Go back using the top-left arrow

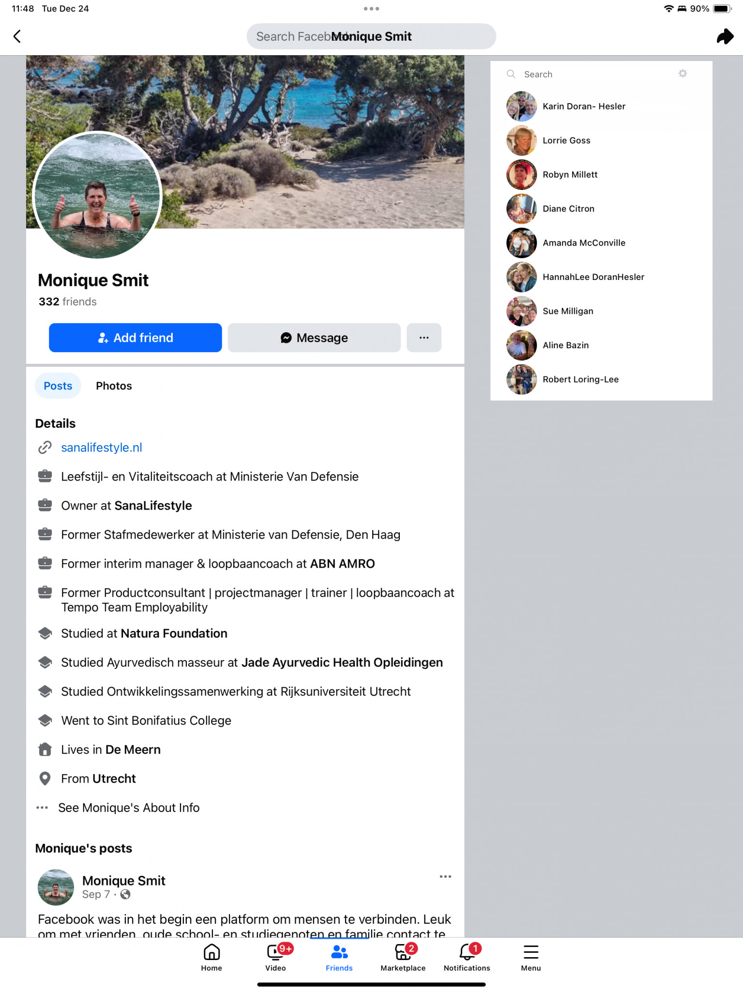[17, 36]
